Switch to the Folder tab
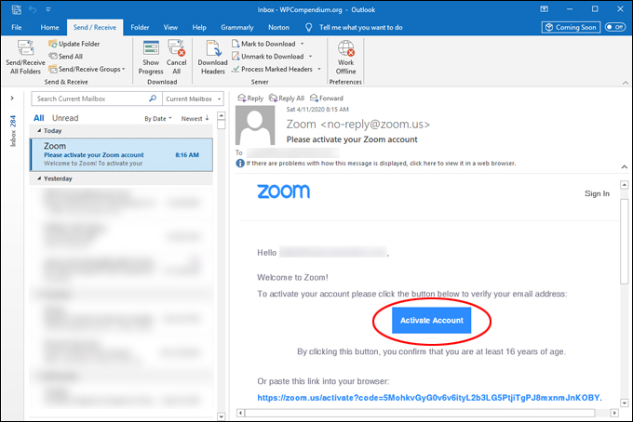The width and height of the screenshot is (633, 422). (x=140, y=27)
